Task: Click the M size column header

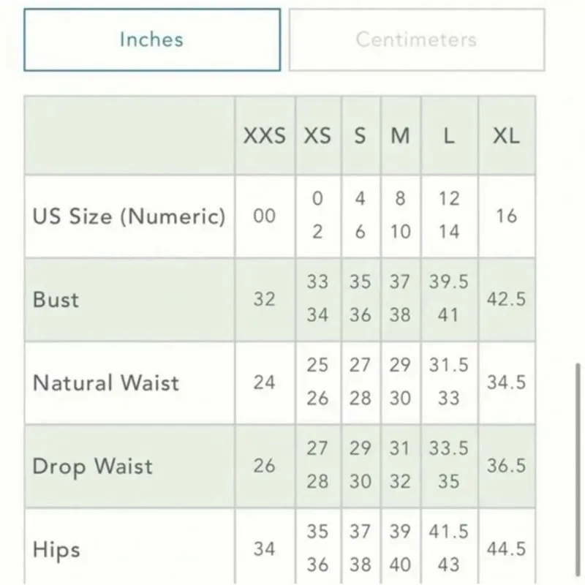Action: coord(399,136)
